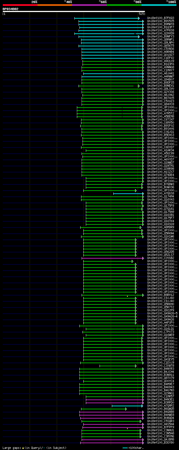The height and width of the screenshot is (450, 179).
Task: Select label UniRef100_Q922P9
Action: 161,310
